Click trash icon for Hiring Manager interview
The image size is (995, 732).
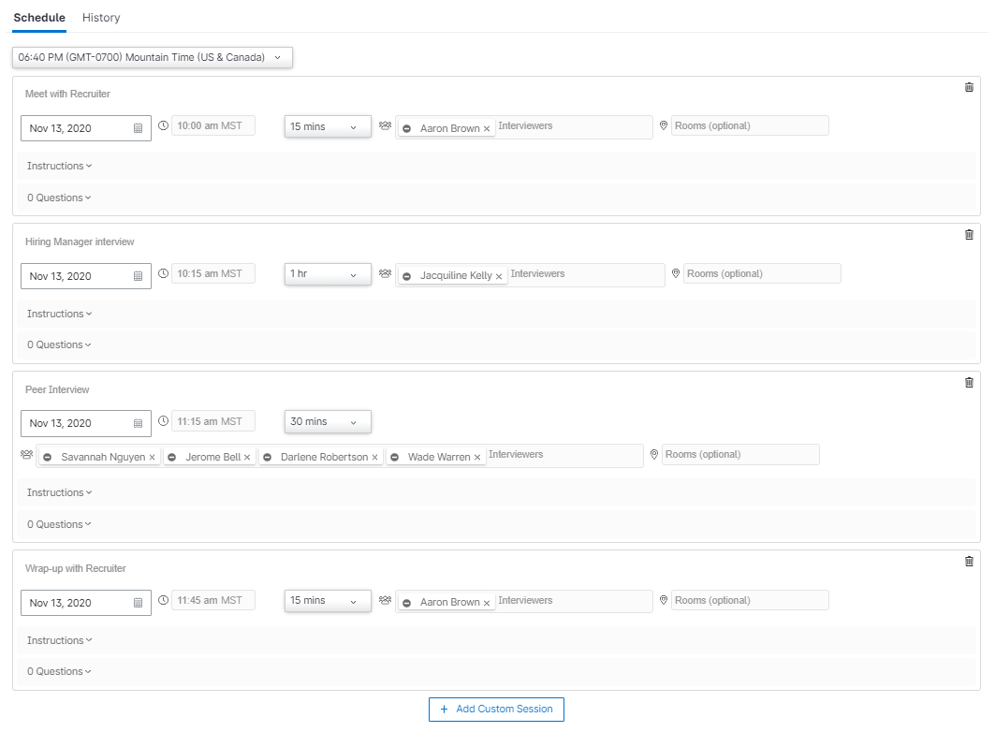969,235
